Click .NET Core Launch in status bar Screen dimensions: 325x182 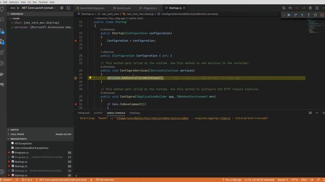(x=61, y=180)
